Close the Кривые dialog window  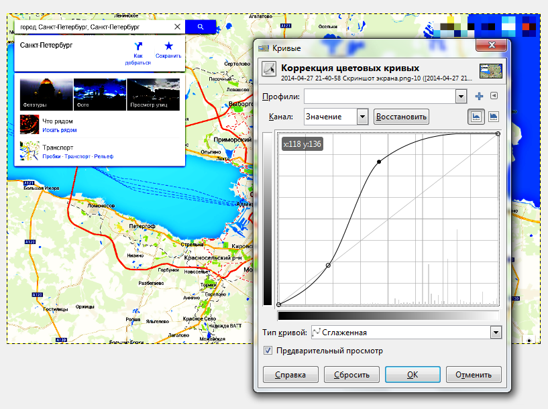pos(492,45)
